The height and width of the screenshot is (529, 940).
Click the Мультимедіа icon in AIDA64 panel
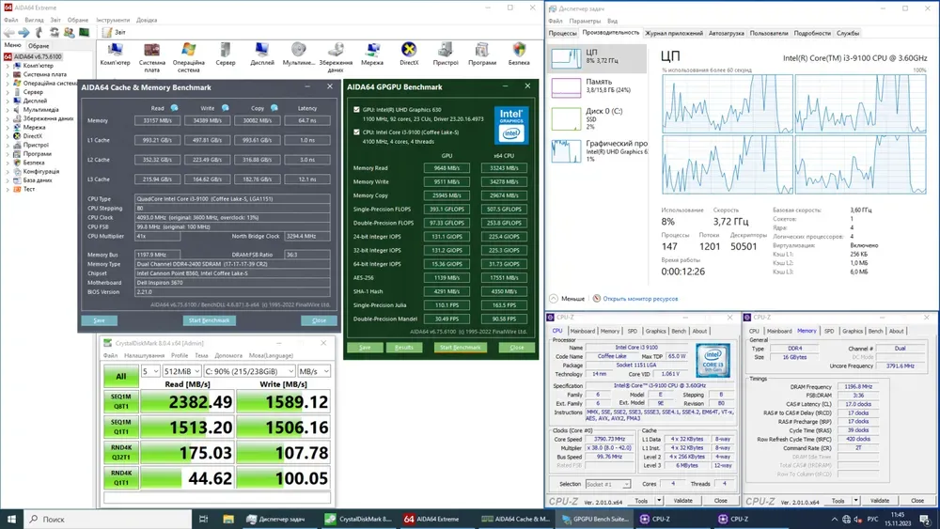coord(299,52)
